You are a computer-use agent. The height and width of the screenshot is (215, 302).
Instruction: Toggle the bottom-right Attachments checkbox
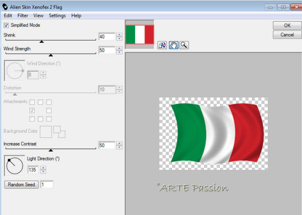(49, 119)
